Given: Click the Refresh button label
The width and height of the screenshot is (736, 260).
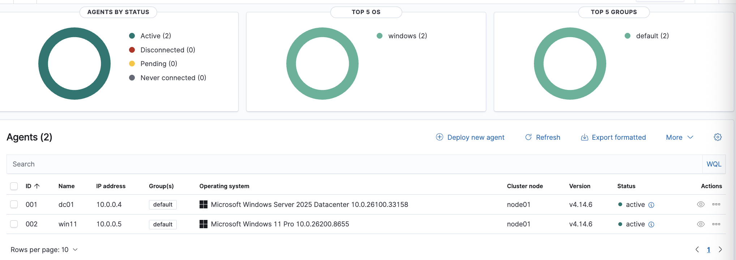Looking at the screenshot, I should [548, 137].
